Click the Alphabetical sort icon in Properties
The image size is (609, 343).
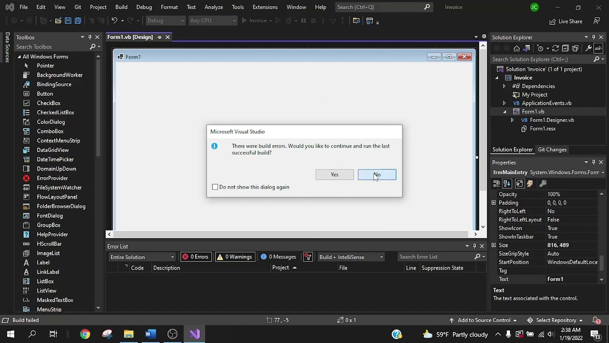pyautogui.click(x=507, y=184)
